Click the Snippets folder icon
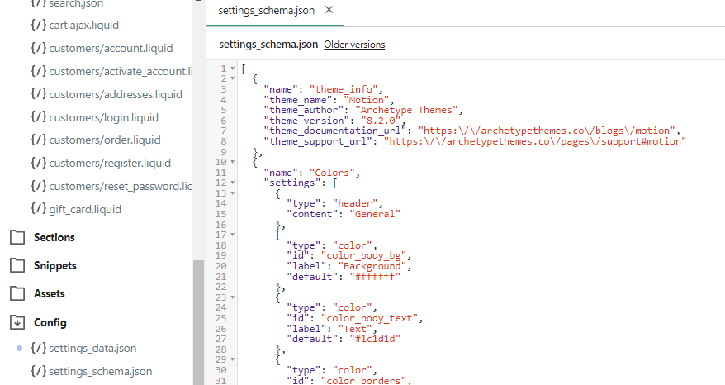This screenshot has width=725, height=385. coord(17,265)
